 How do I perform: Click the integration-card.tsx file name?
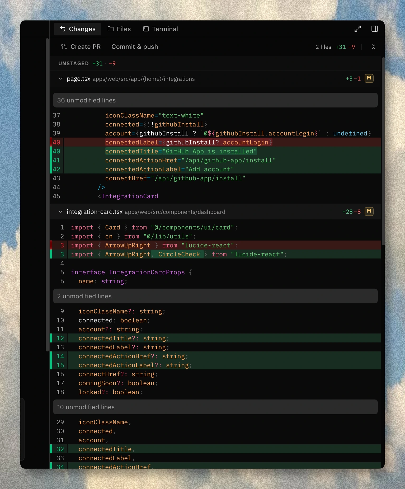tap(95, 212)
